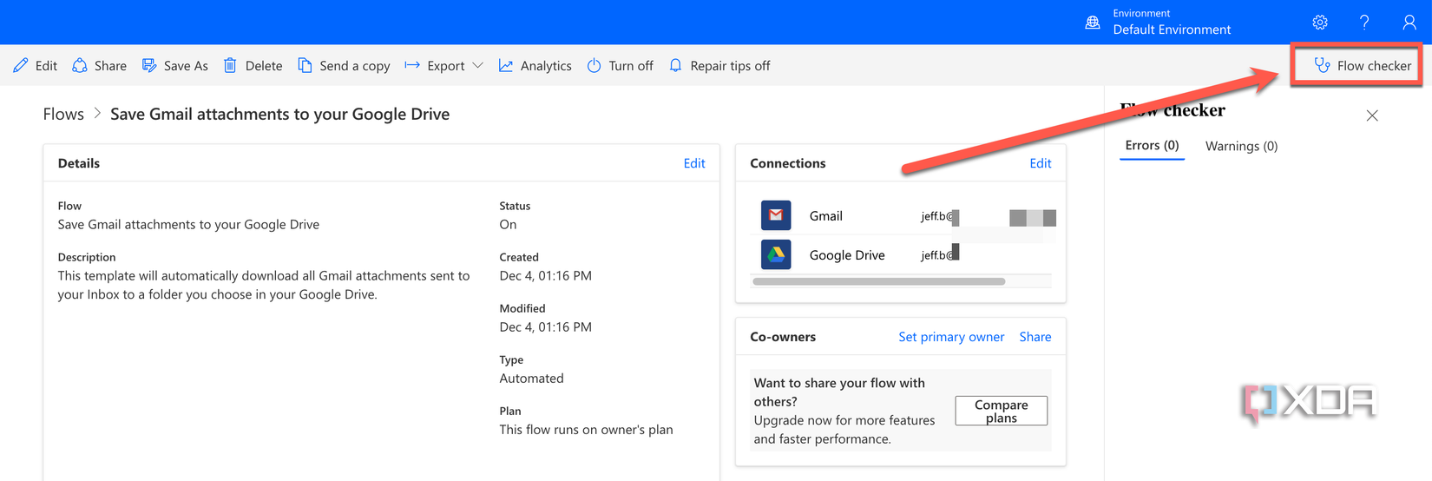Screen dimensions: 1432x481
Task: Click the Modified date value
Action: coord(545,327)
